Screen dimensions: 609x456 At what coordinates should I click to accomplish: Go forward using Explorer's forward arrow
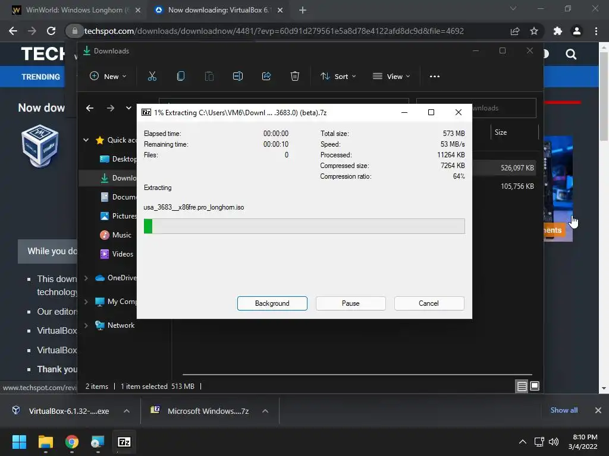[111, 108]
